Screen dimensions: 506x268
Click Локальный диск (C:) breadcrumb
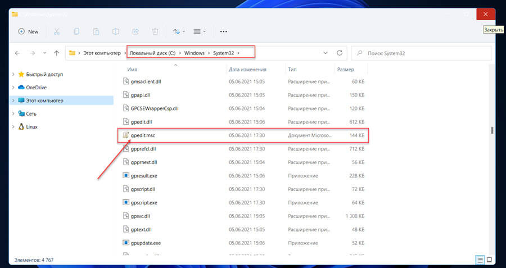[152, 53]
